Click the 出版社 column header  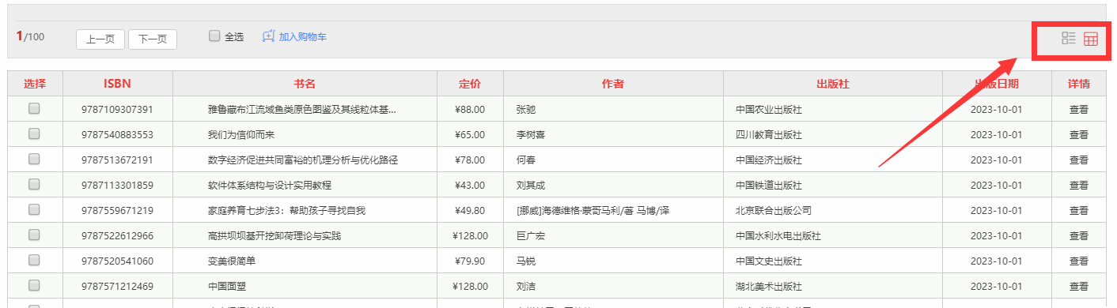tap(833, 84)
